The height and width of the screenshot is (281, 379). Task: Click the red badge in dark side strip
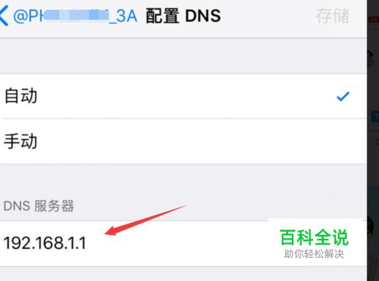click(374, 19)
